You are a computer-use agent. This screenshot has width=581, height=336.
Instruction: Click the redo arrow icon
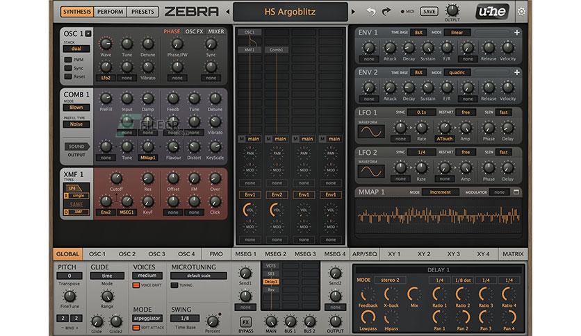(386, 12)
